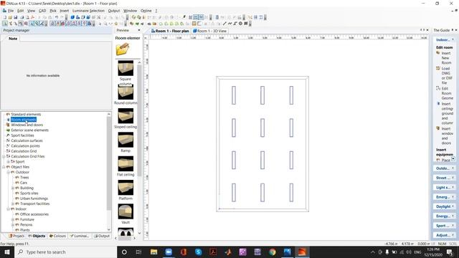Collapse the Object files tree node
Image resolution: width=459 pixels, height=258 pixels.
(4, 167)
